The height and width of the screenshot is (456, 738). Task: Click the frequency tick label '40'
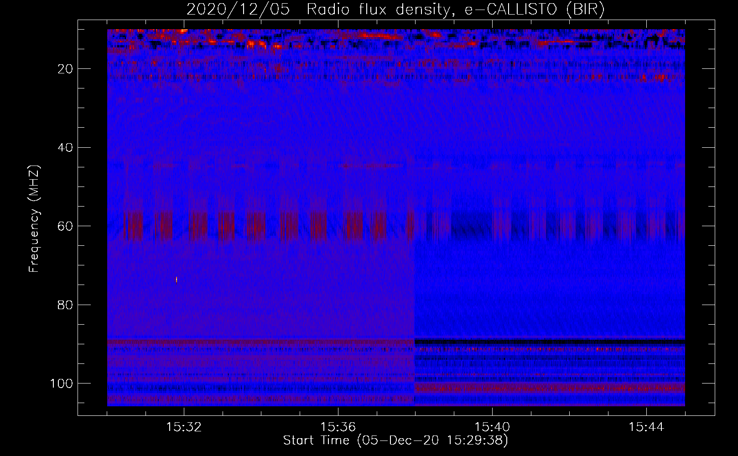[x=66, y=148]
